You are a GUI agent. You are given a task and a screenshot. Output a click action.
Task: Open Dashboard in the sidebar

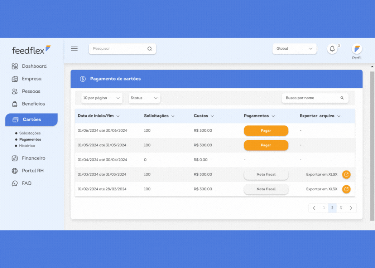tap(34, 66)
